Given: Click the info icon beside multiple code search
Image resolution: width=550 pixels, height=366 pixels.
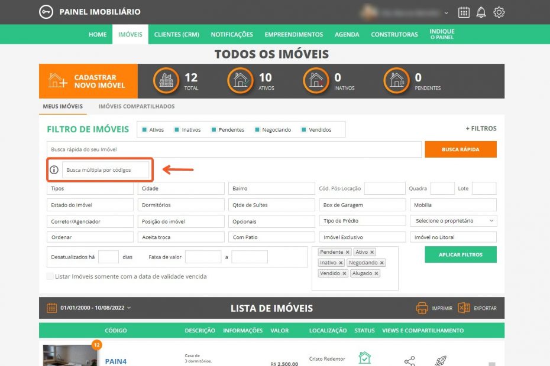Looking at the screenshot, I should [54, 170].
